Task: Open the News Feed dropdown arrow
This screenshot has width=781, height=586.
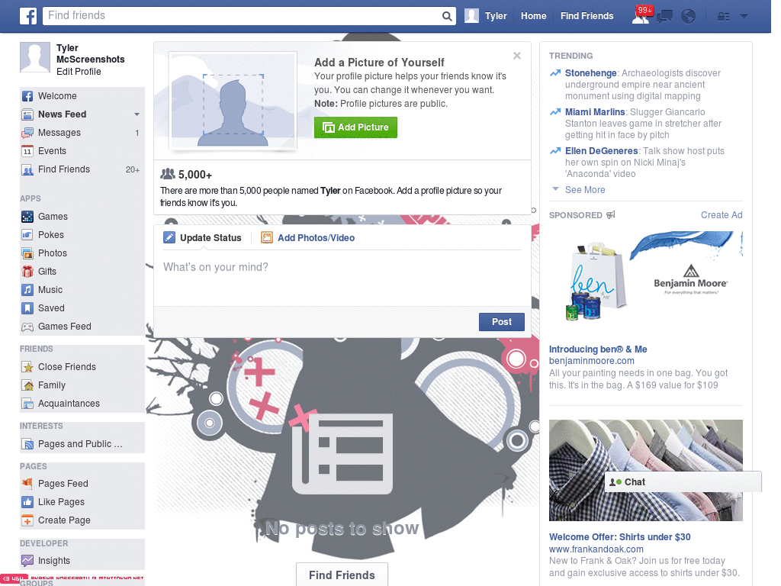Action: pos(137,114)
